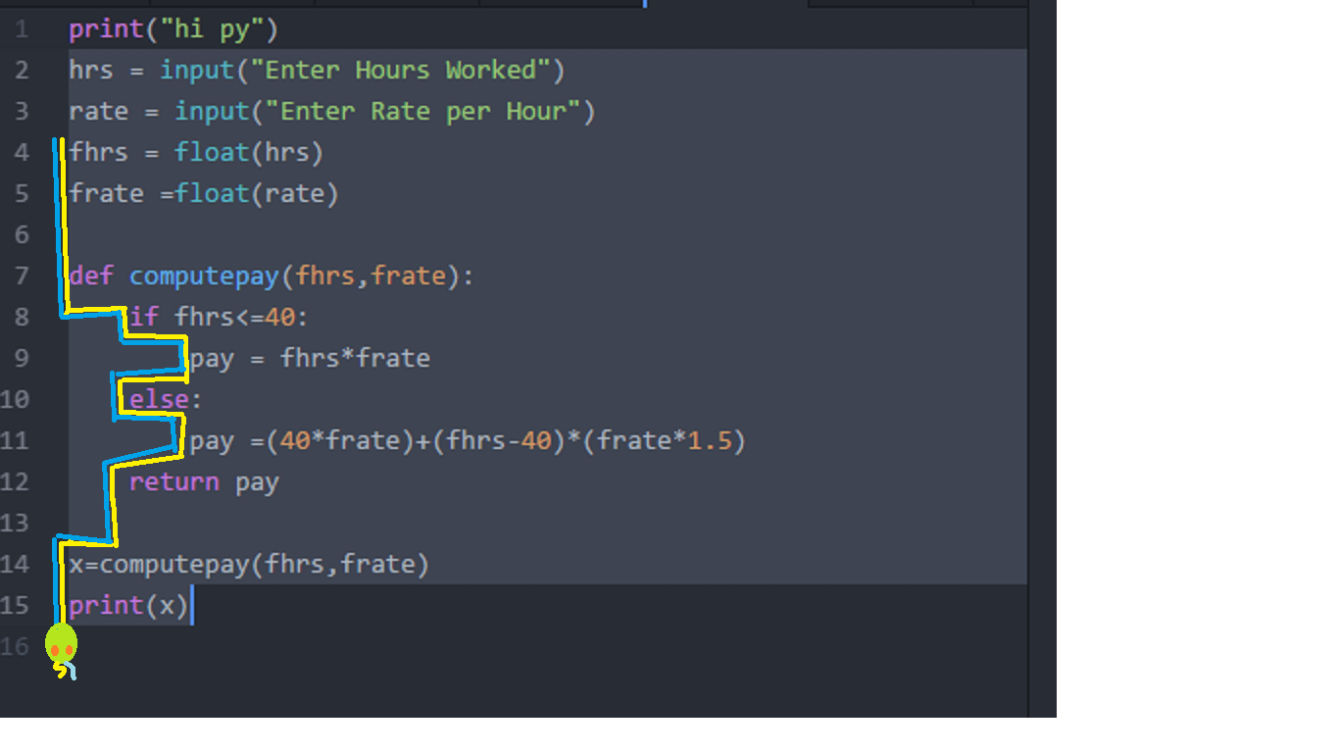Viewport: 1339px width, 753px height.
Task: Click line number 12 in the gutter
Action: pyautogui.click(x=16, y=482)
